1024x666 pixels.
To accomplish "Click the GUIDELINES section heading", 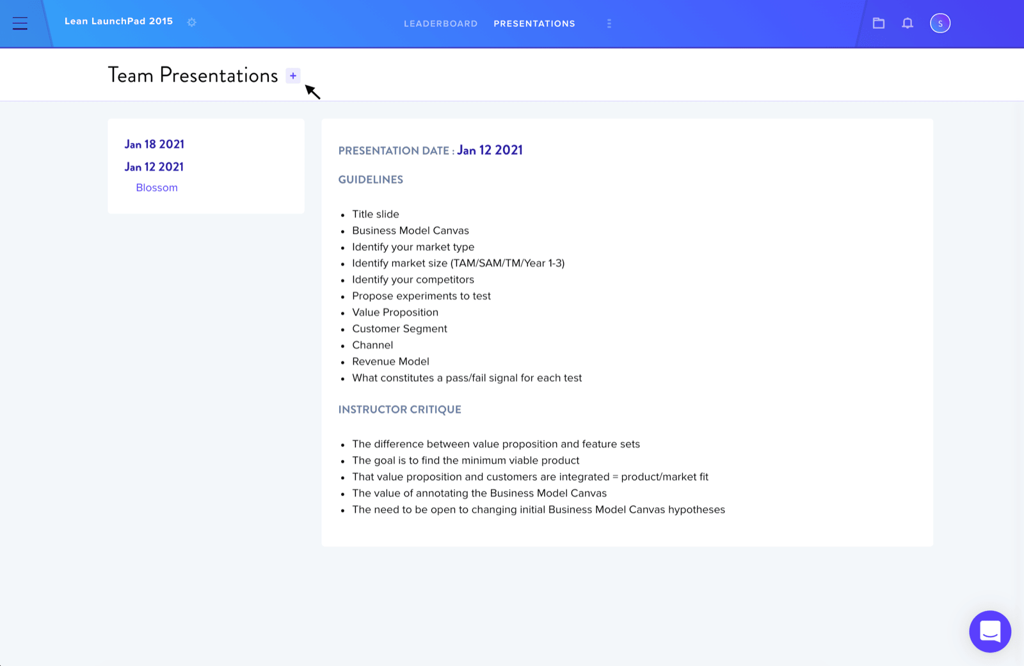I will coord(371,180).
